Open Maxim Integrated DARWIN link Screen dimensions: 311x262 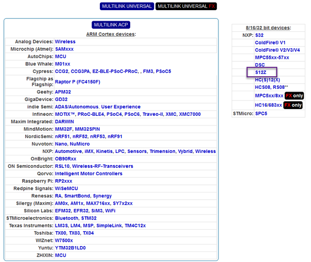click(64, 122)
